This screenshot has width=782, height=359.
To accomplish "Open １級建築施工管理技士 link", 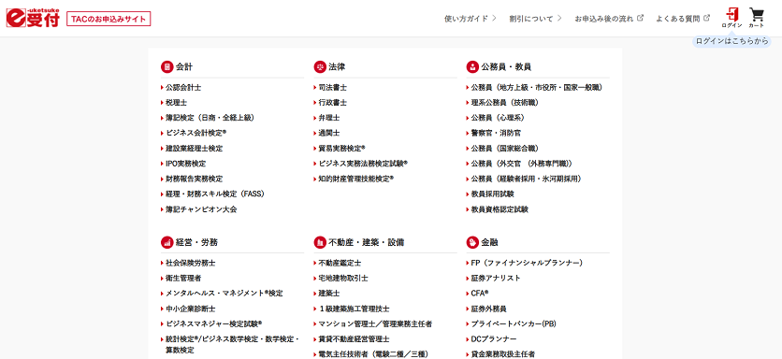I will click(355, 309).
